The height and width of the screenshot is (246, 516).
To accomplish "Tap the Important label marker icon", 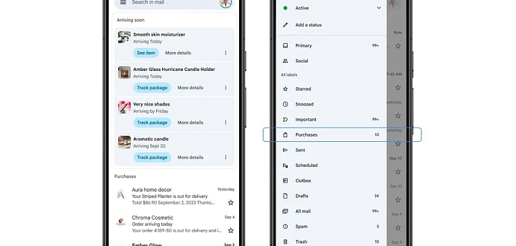I will (285, 120).
